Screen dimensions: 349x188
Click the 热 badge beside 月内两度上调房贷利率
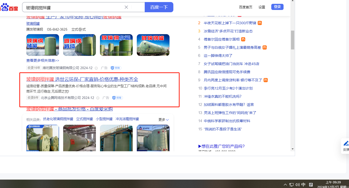(x=266, y=80)
